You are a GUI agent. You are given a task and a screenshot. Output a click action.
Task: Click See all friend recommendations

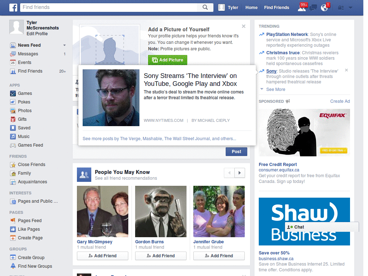tap(126, 178)
